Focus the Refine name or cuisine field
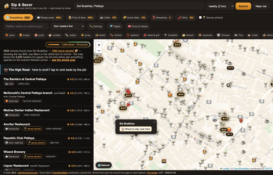The width and height of the screenshot is (273, 175). pyautogui.click(x=26, y=26)
